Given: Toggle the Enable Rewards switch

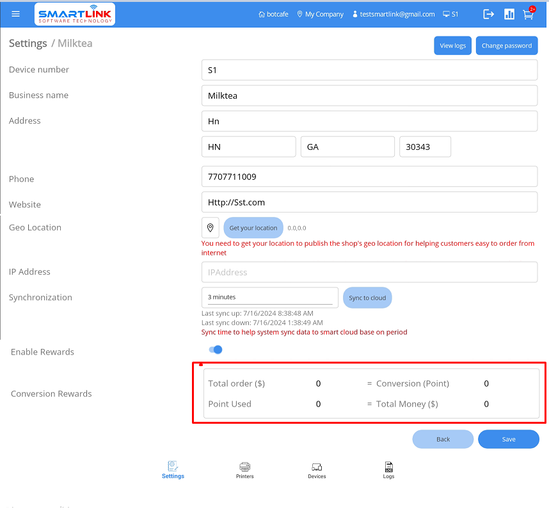Looking at the screenshot, I should pyautogui.click(x=216, y=349).
